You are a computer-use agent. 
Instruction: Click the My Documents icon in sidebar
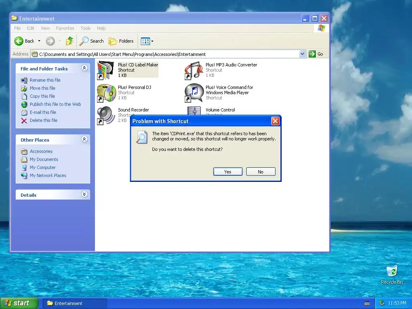[24, 159]
